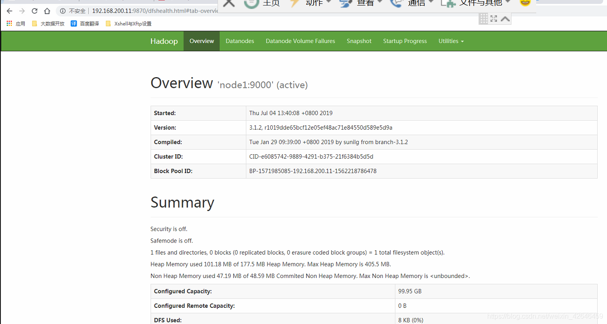The width and height of the screenshot is (607, 324).
Task: Click the 'Non Heap Memory used 47.19 MB' line
Action: [x=310, y=276]
